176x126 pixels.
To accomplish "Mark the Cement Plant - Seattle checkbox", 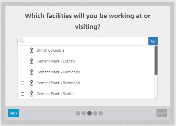I will (23, 94).
